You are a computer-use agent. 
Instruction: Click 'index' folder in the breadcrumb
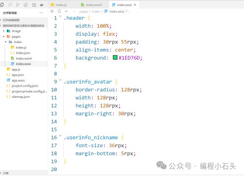(x=96, y=11)
